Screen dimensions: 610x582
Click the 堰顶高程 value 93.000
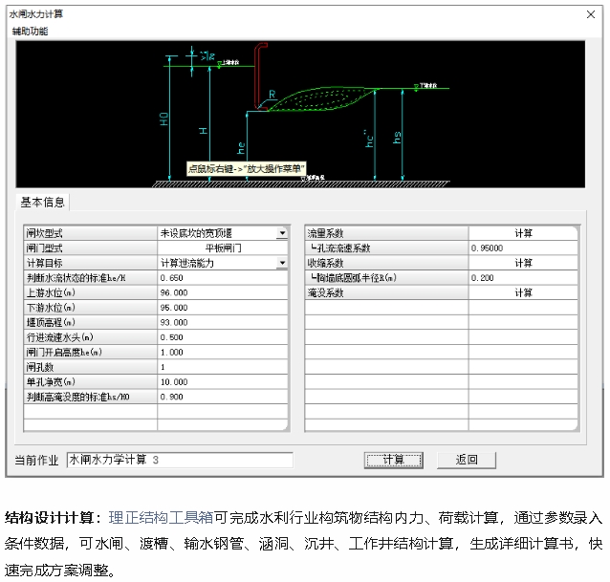(x=223, y=322)
